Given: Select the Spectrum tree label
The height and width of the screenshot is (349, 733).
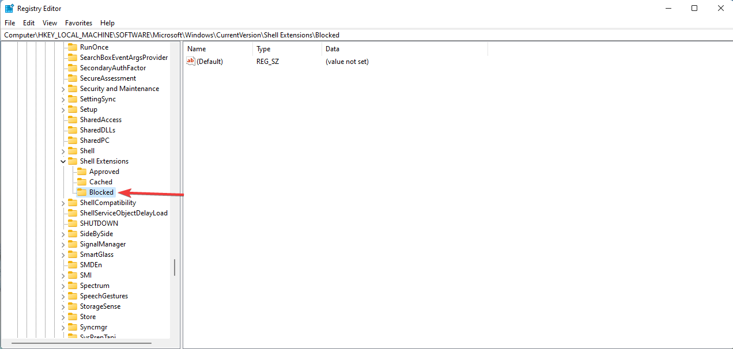Looking at the screenshot, I should pos(95,286).
